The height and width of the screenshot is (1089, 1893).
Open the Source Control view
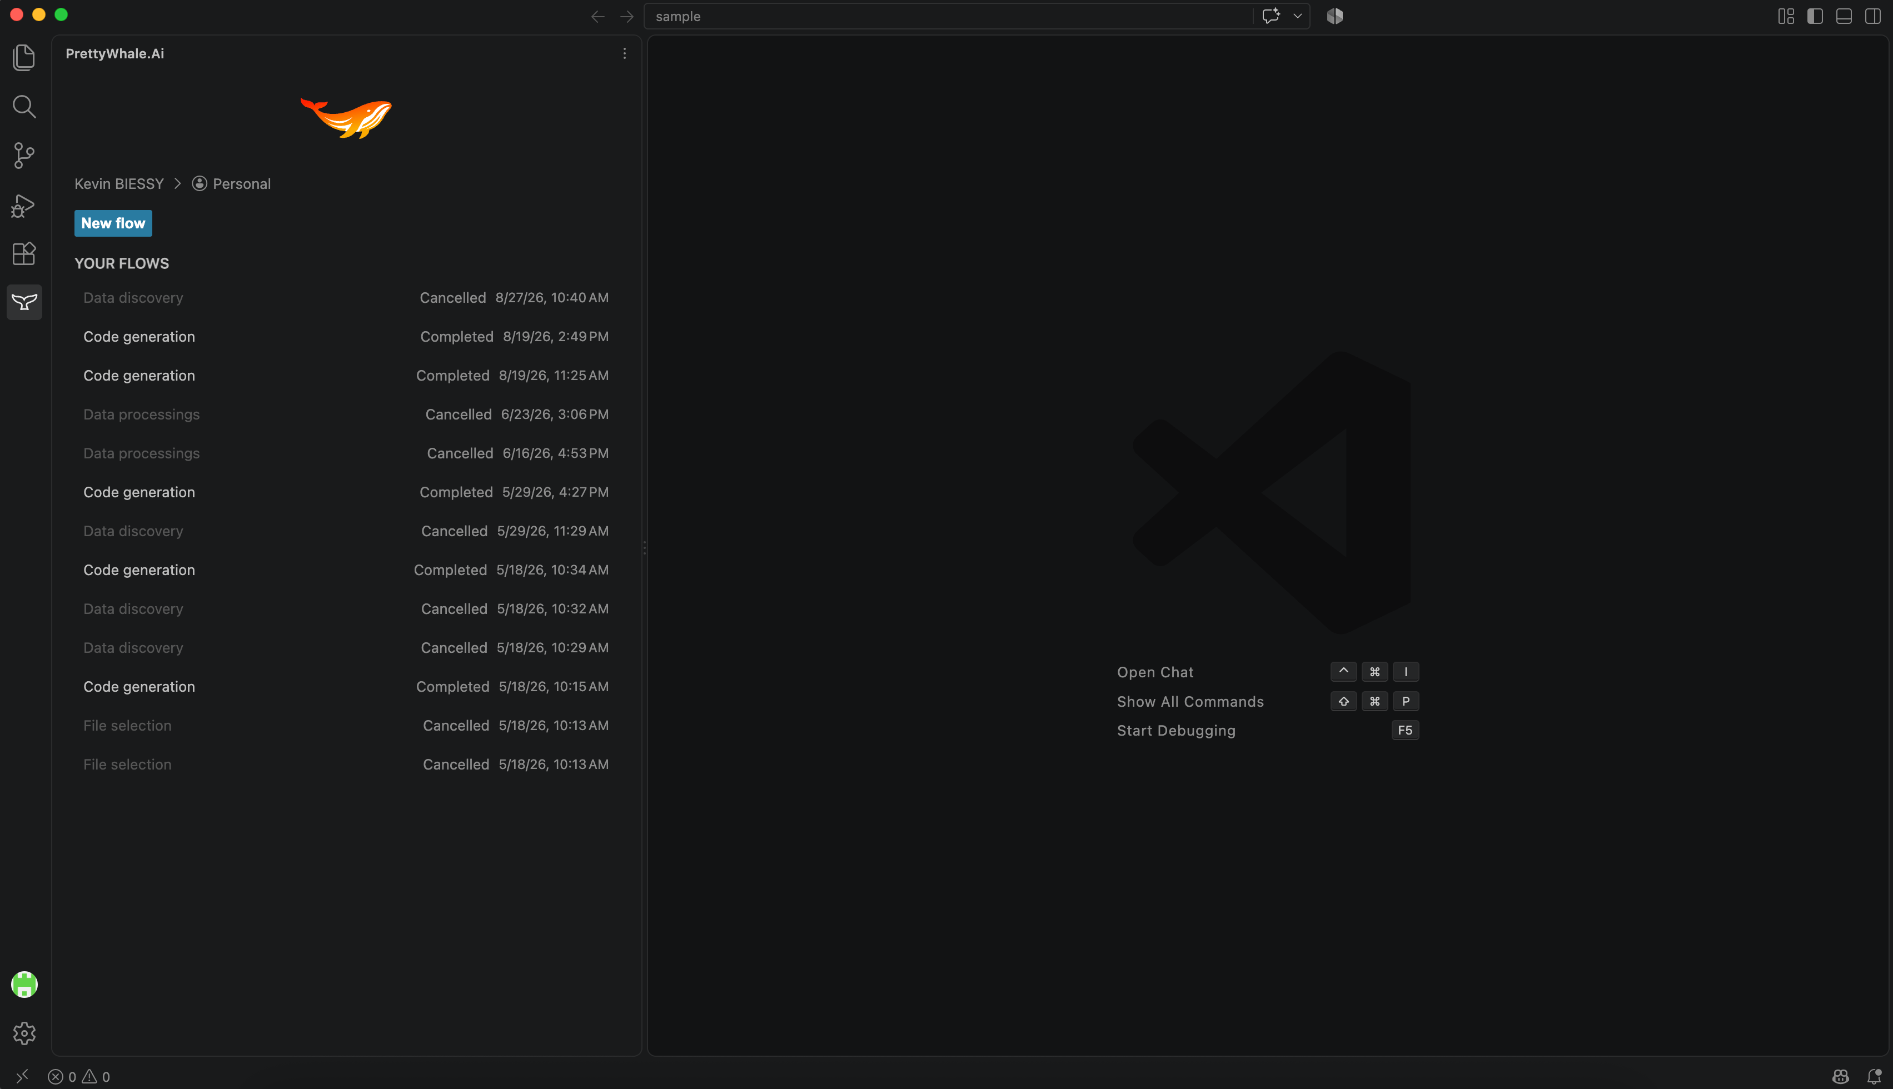24,156
